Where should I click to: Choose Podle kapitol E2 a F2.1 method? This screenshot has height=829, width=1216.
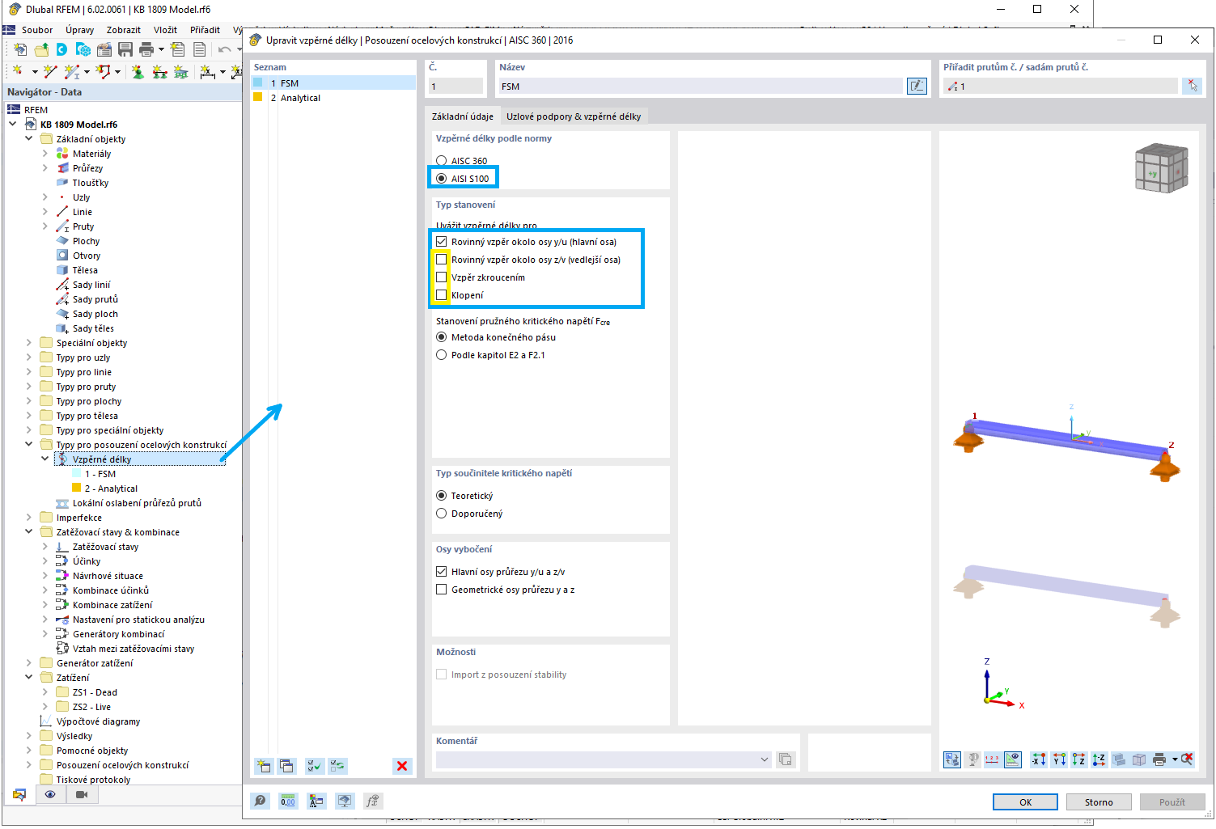pyautogui.click(x=442, y=354)
